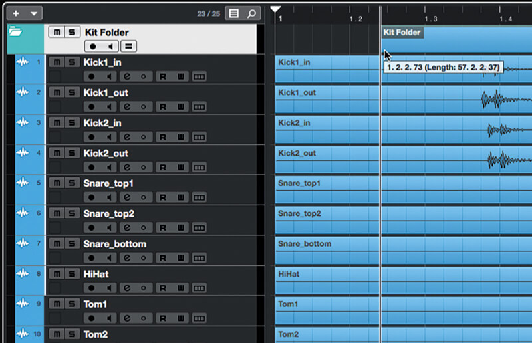Toggle monitor on Snare_bottom track
Image resolution: width=532 pixels, height=343 pixels.
pos(109,258)
